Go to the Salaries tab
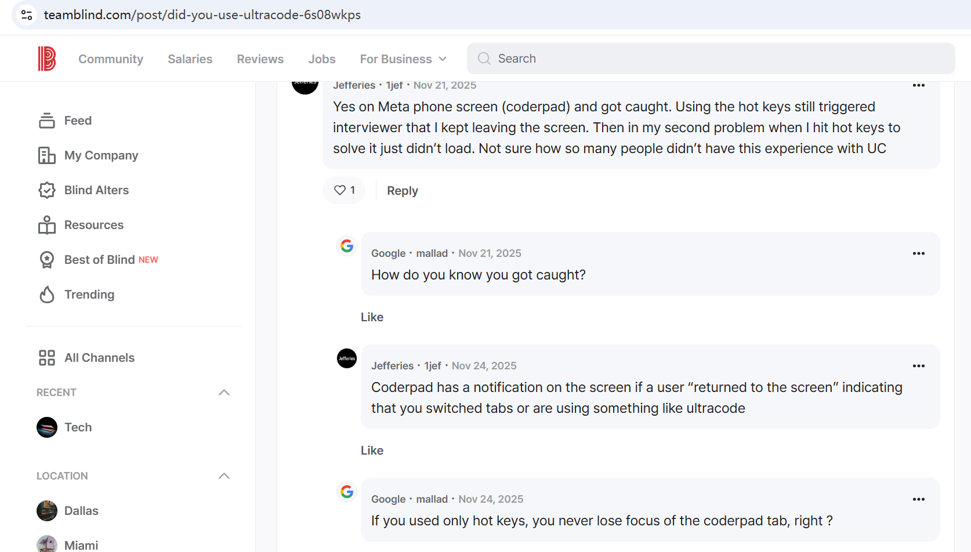 (x=190, y=59)
